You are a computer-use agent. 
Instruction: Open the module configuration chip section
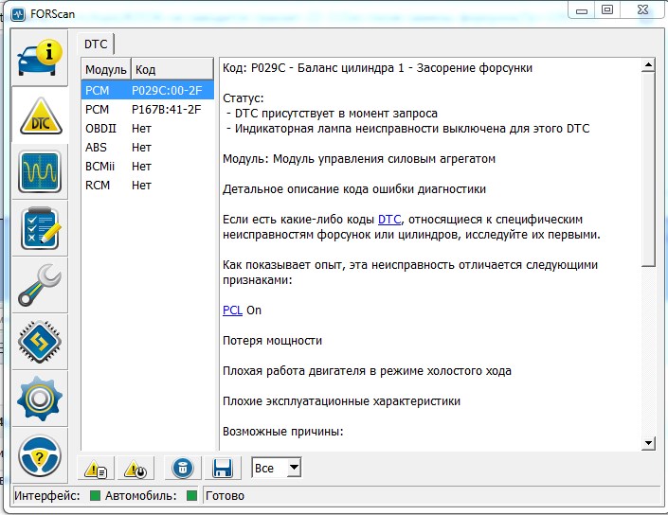40,342
